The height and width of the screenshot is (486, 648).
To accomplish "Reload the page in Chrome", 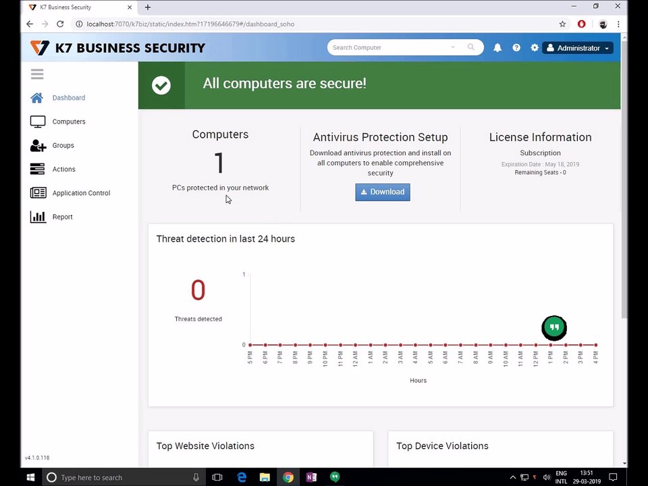I will click(60, 24).
